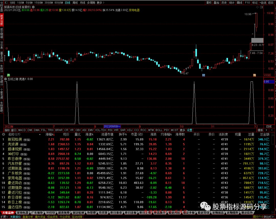
Task: Expand 更多 period options at top
Action: click(100, 3)
